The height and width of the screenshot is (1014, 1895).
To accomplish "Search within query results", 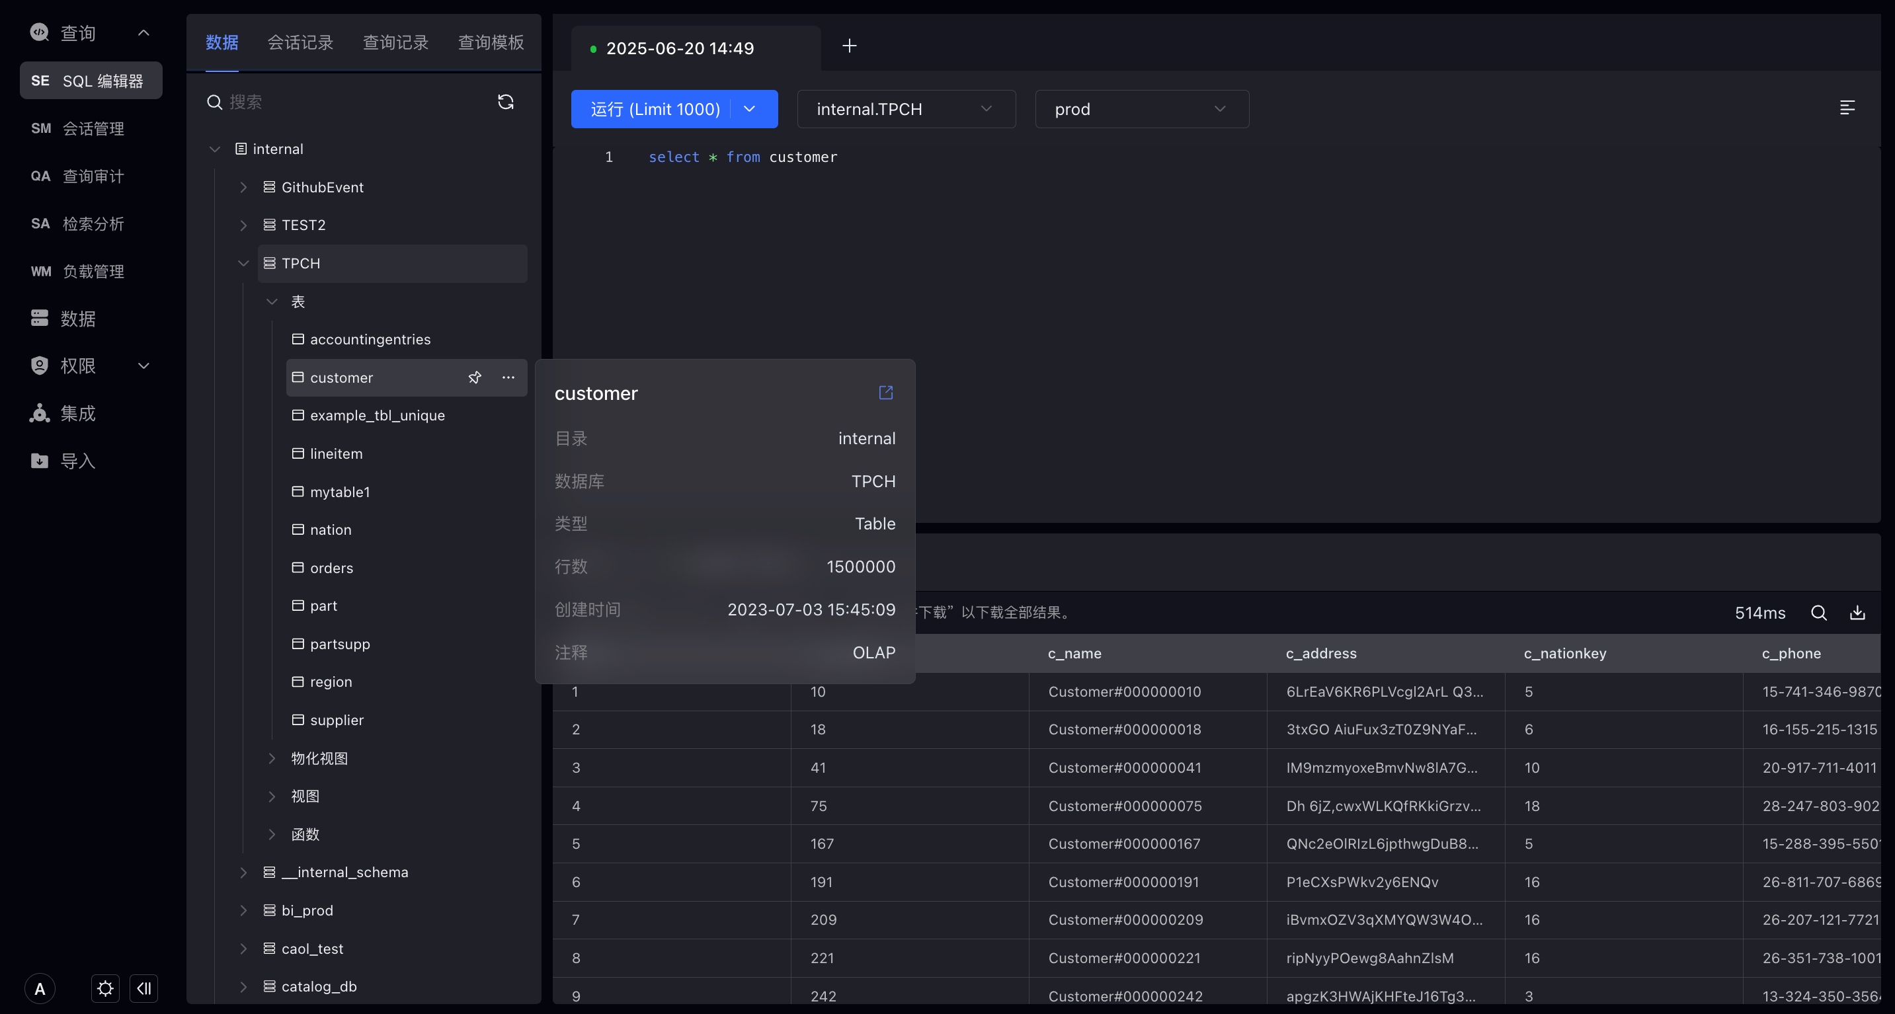I will tap(1818, 613).
